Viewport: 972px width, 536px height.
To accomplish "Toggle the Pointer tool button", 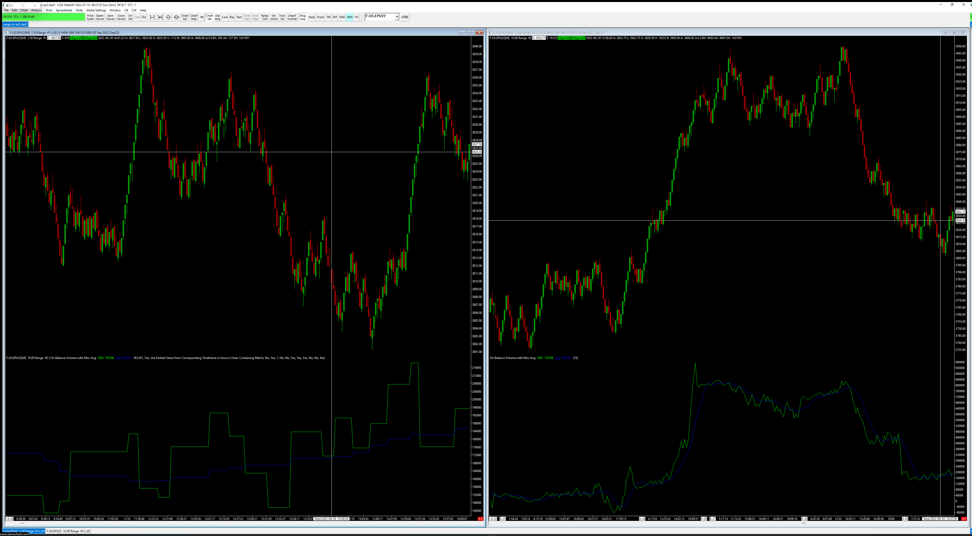I will (202, 17).
